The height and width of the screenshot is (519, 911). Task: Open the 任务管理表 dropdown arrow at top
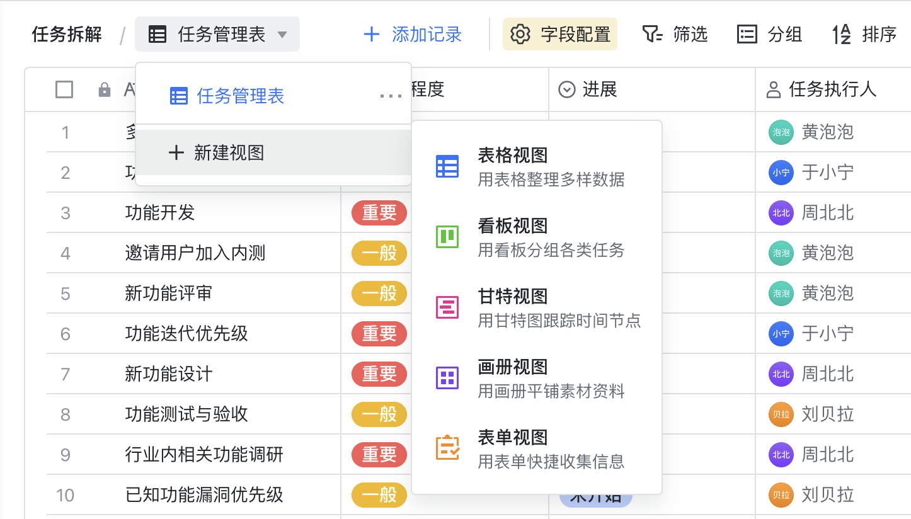point(283,36)
